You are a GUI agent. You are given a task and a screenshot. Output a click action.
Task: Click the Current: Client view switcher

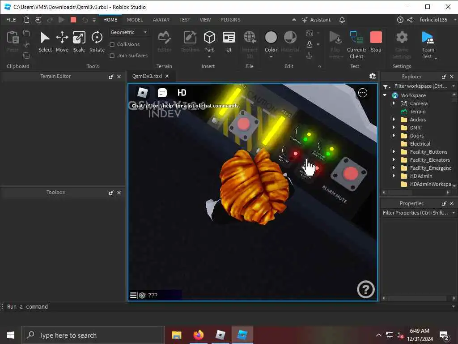tap(356, 45)
